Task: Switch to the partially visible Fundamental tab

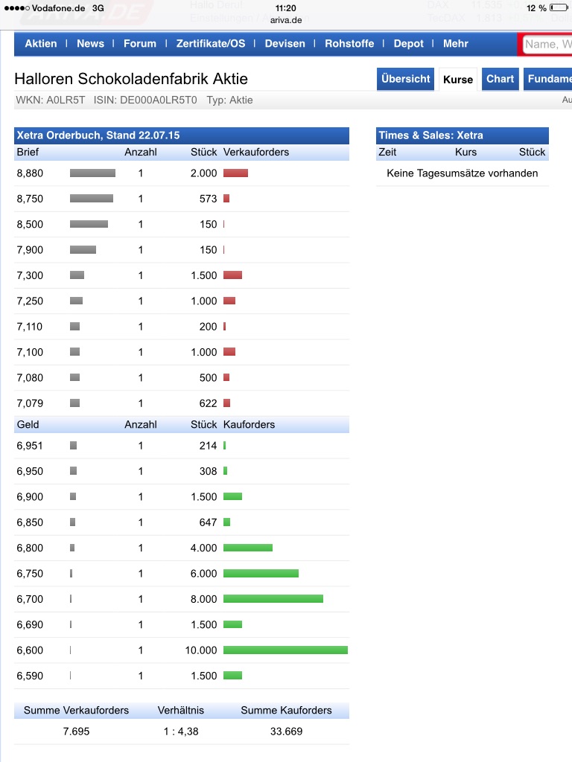Action: [x=549, y=79]
